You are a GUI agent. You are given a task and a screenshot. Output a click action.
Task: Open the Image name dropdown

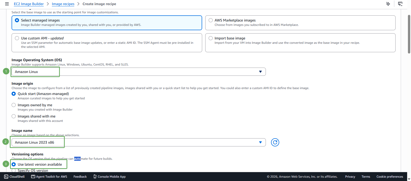[139, 142]
